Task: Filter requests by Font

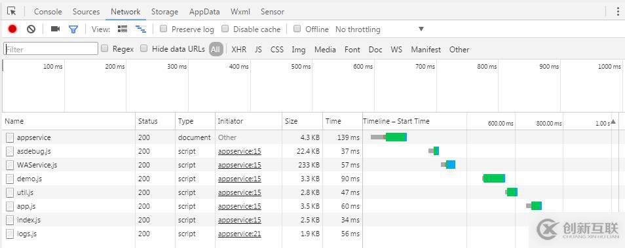Action: 352,49
